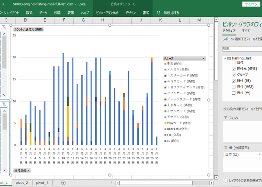The image size is (262, 187).
Task: Click the horizontal scroll right arrow
Action: [211, 183]
